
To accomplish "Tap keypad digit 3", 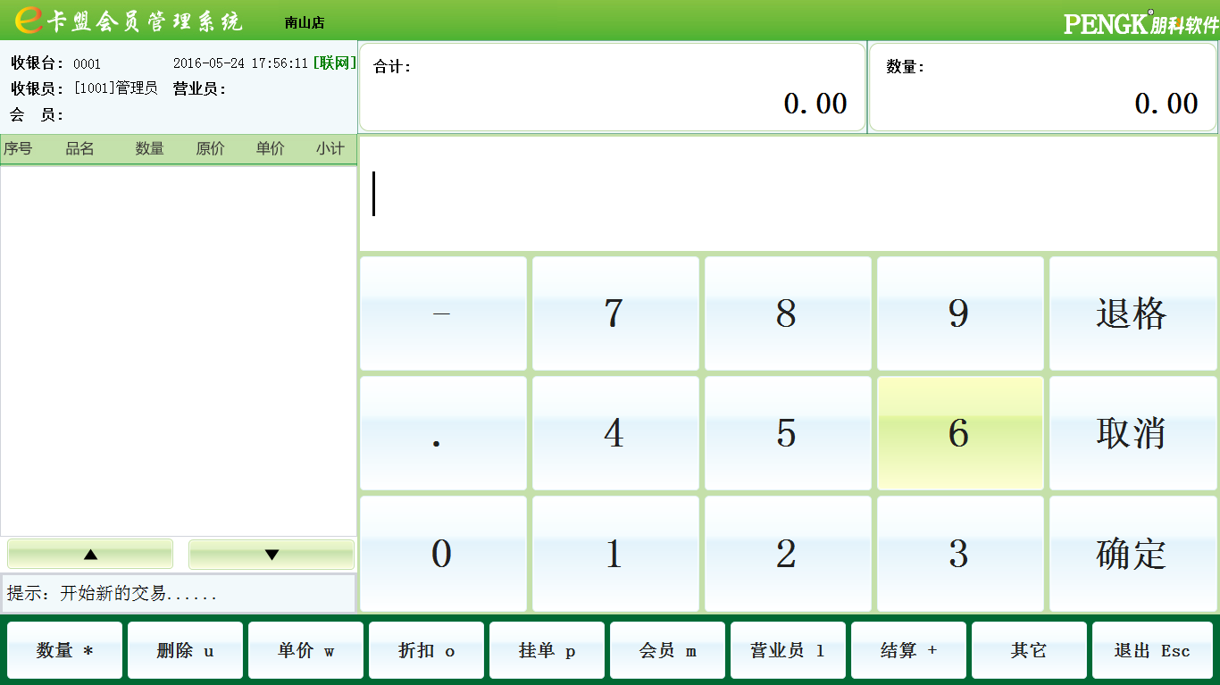I will pyautogui.click(x=960, y=554).
